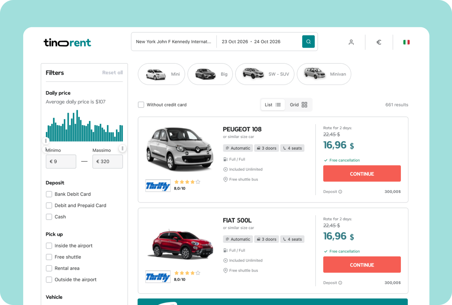Enable the Bank Debit Card deposit filter
The height and width of the screenshot is (305, 452).
[x=49, y=194]
